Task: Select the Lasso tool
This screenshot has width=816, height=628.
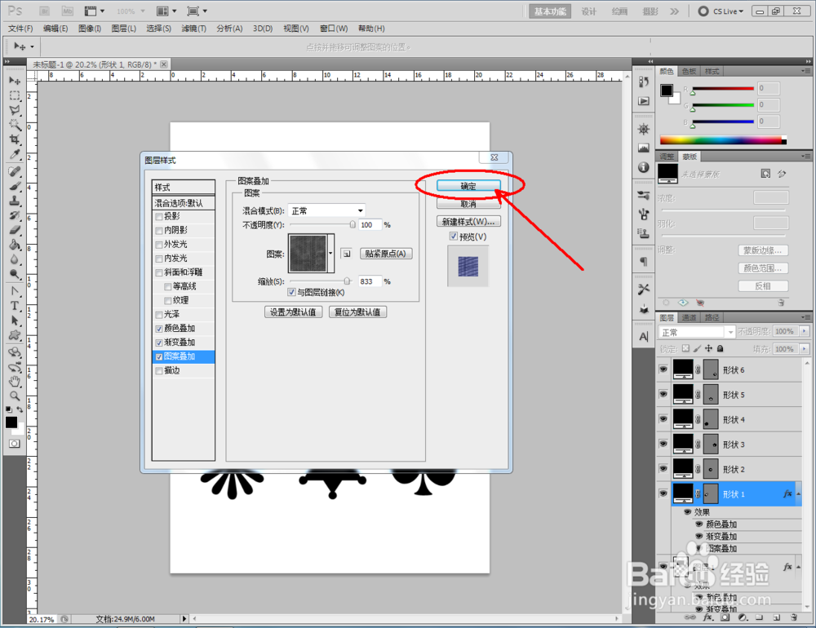Action: pyautogui.click(x=15, y=110)
